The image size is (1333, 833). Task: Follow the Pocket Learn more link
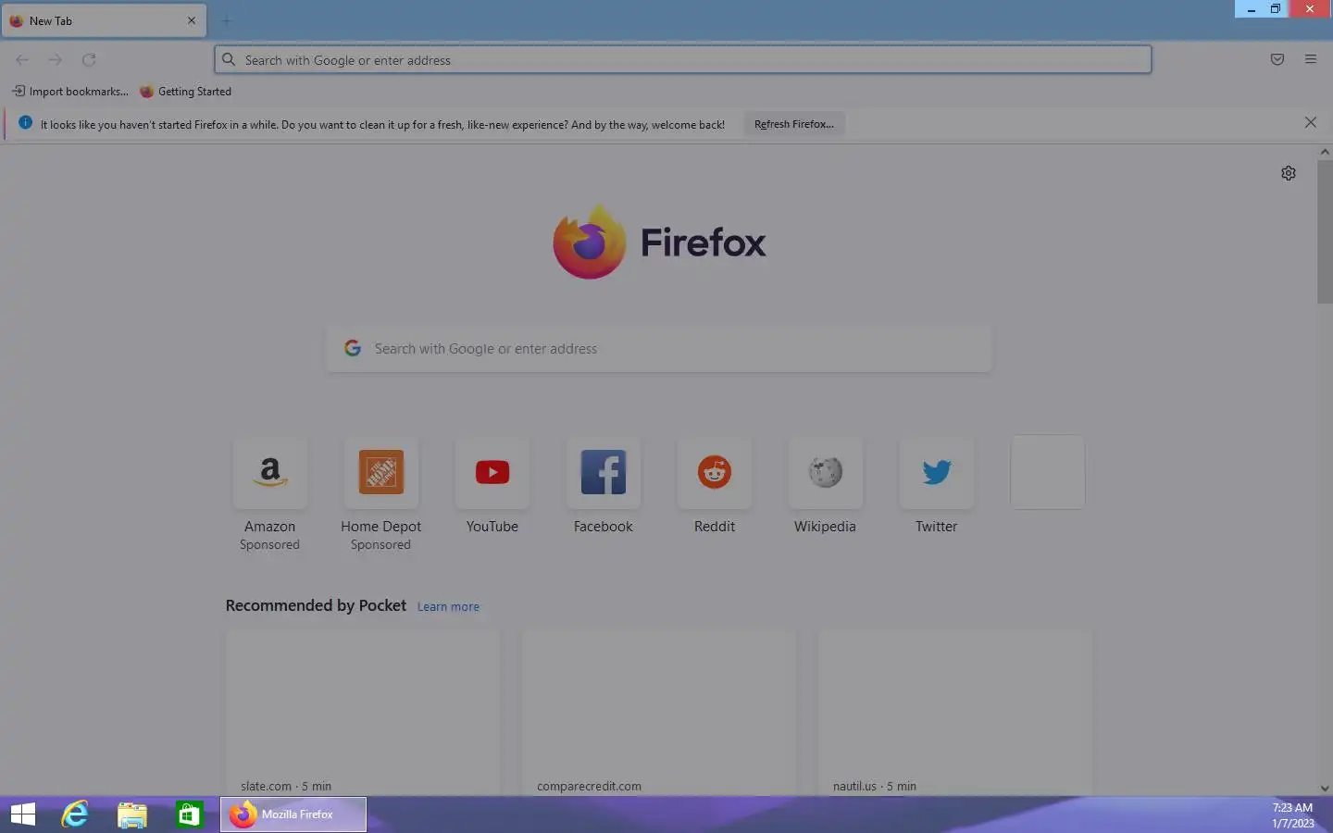[x=448, y=607]
